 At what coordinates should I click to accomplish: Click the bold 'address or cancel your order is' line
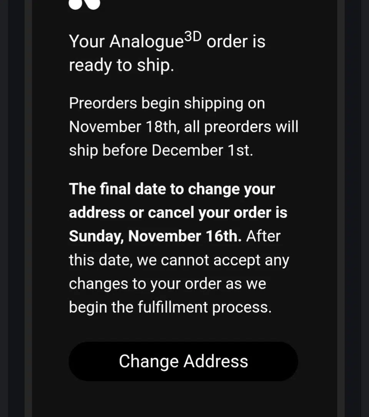[178, 212]
